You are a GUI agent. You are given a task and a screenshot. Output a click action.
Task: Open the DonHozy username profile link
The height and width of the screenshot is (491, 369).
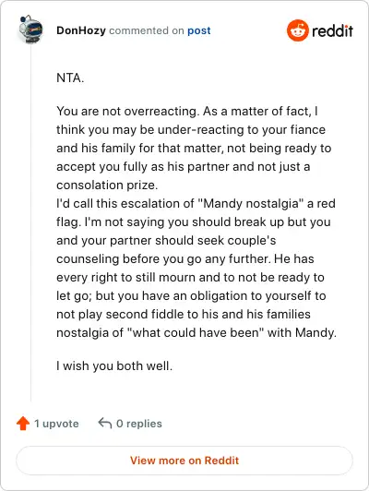tap(81, 30)
